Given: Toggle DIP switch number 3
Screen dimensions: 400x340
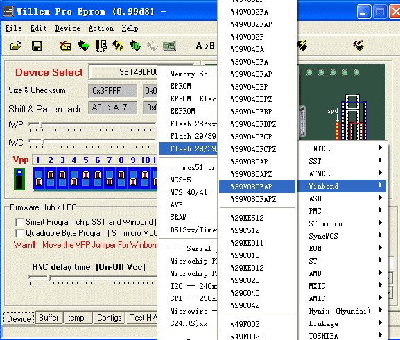Looking at the screenshot, I should (x=62, y=178).
